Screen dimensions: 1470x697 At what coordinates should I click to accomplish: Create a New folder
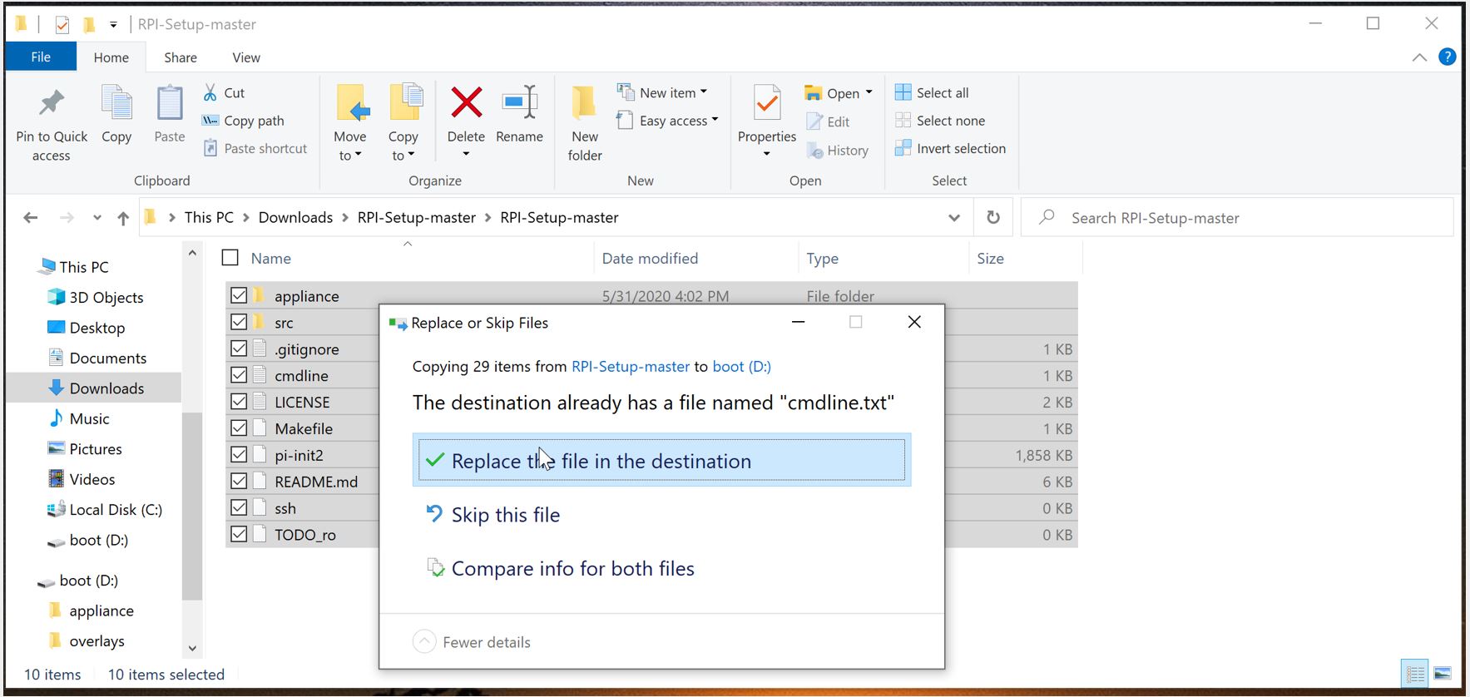click(x=585, y=123)
